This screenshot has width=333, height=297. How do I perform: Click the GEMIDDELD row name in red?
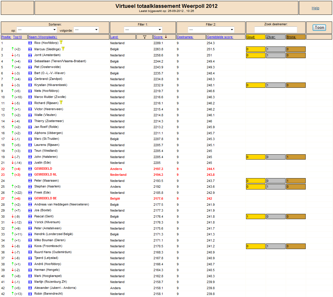[43, 169]
